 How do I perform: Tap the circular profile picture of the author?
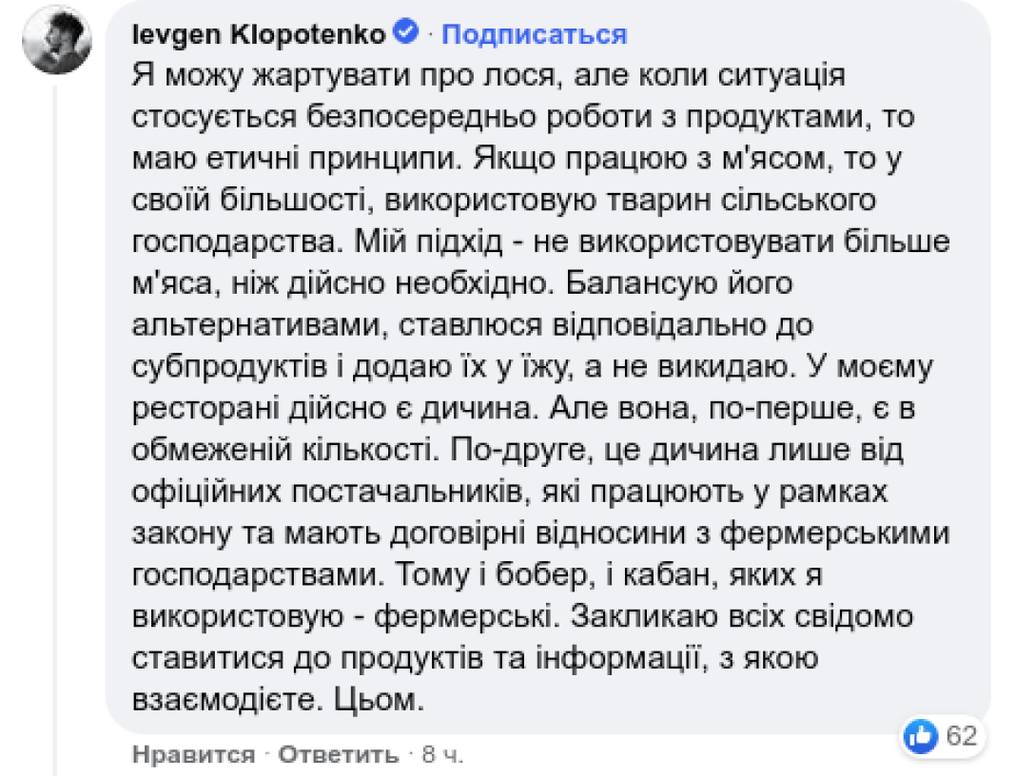coord(59,42)
